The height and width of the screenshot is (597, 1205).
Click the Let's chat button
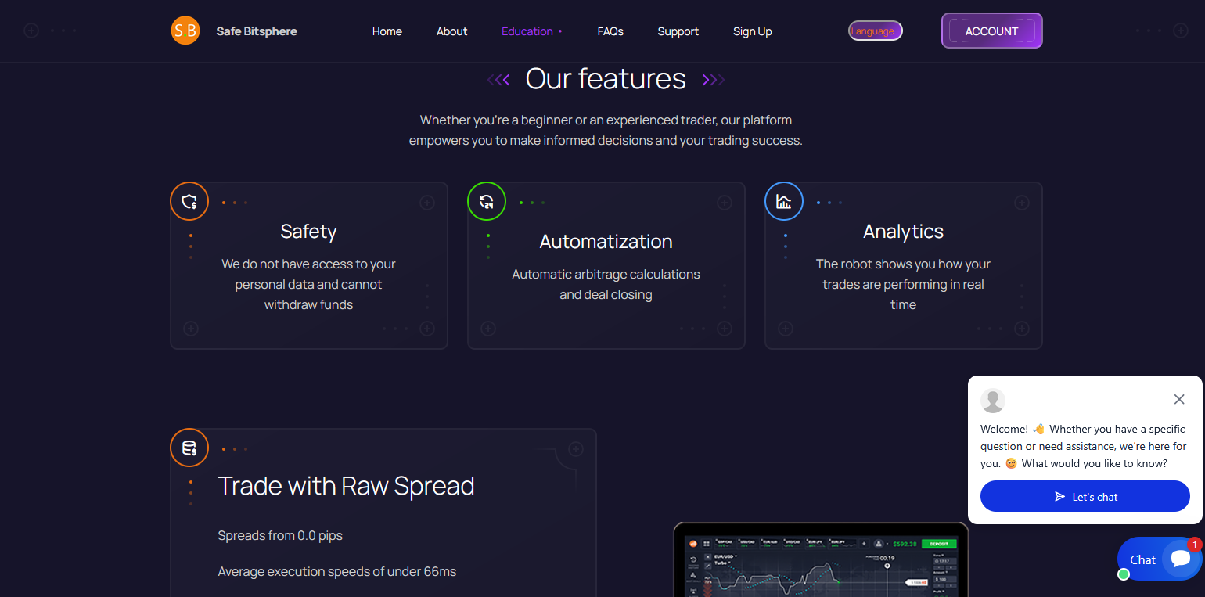[x=1085, y=496]
